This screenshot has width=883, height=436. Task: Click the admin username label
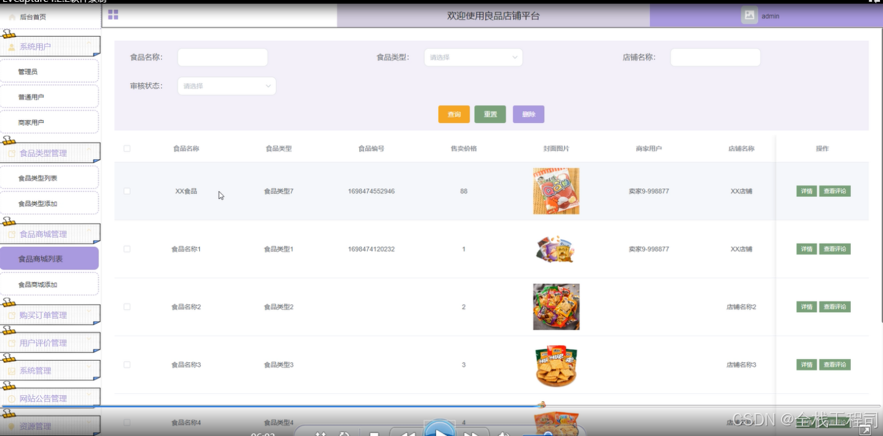click(x=770, y=16)
